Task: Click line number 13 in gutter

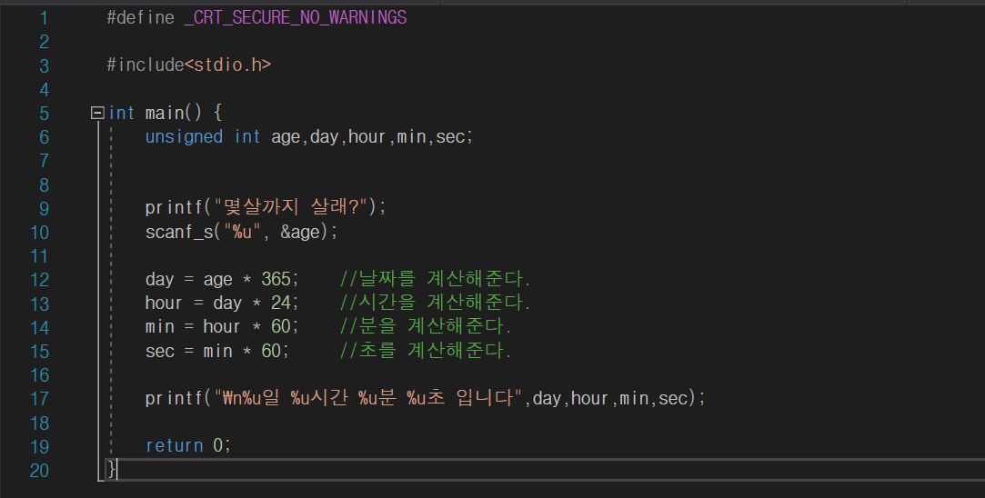Action: pyautogui.click(x=40, y=304)
